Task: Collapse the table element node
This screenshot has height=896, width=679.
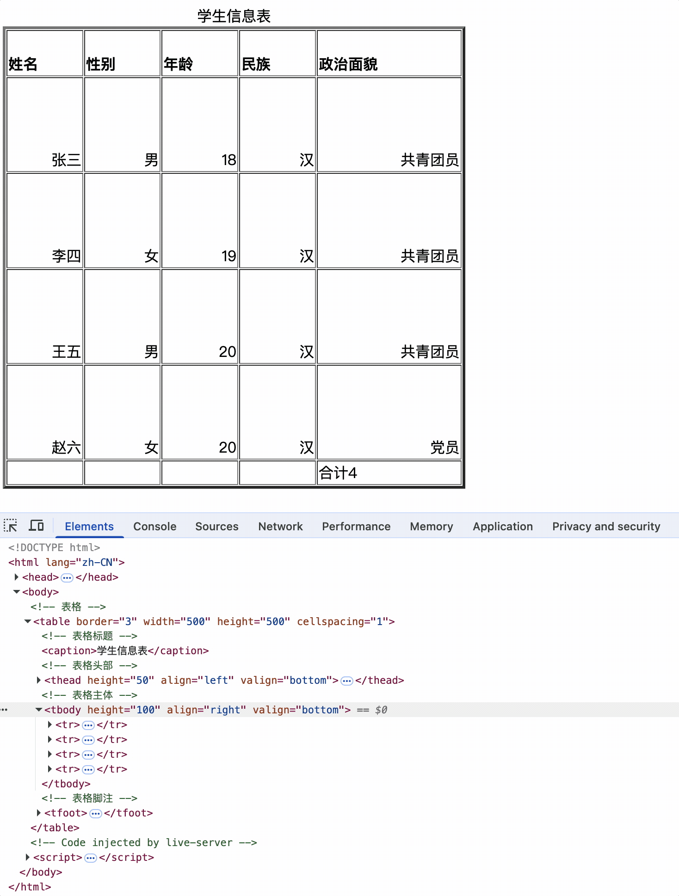Action: 28,621
